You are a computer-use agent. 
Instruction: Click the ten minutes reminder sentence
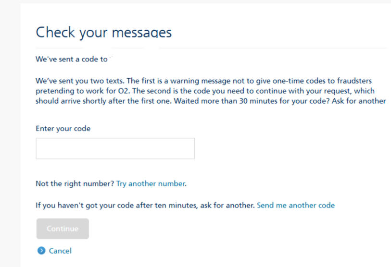tap(144, 205)
